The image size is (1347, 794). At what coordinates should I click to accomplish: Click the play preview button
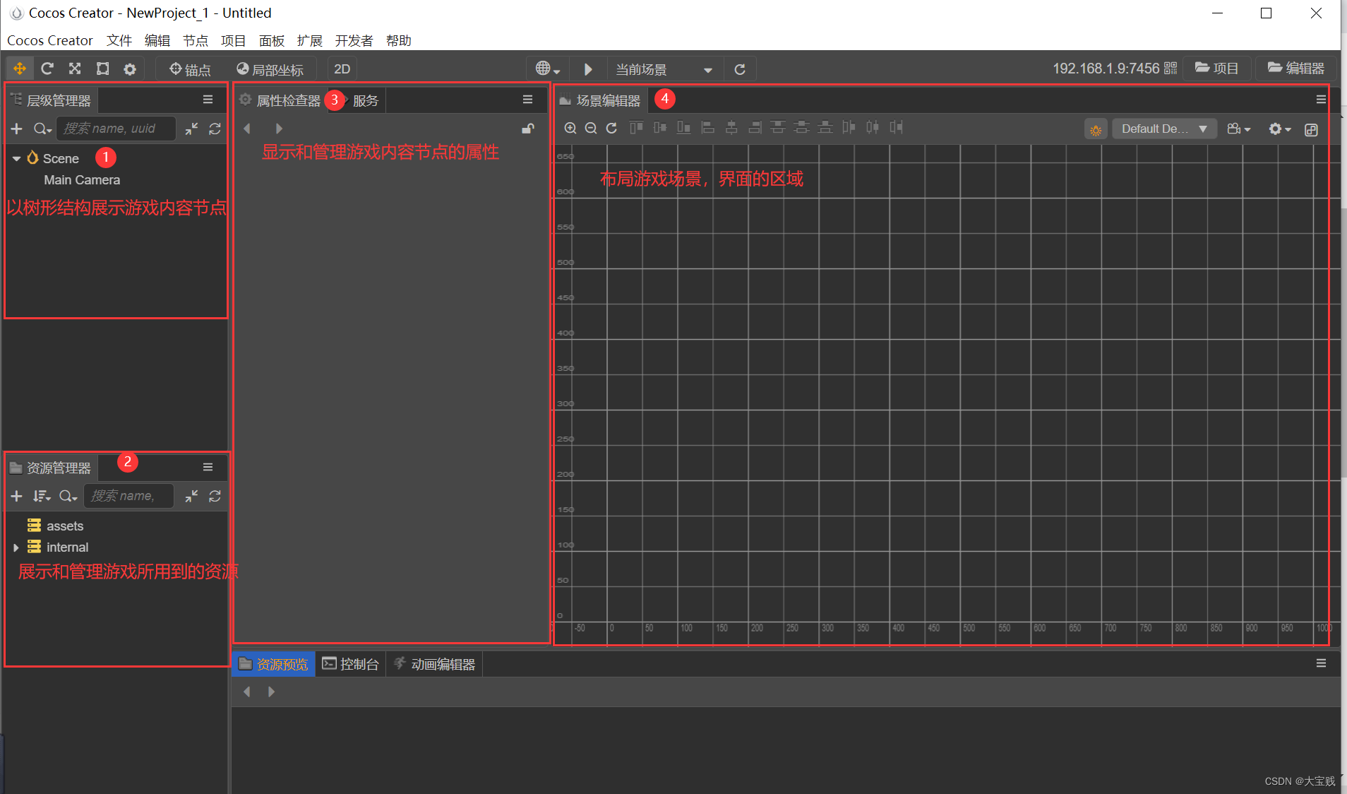[588, 69]
